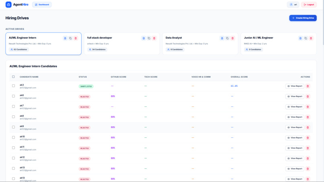Delete candidate ak7 with trash icon

(x=308, y=107)
